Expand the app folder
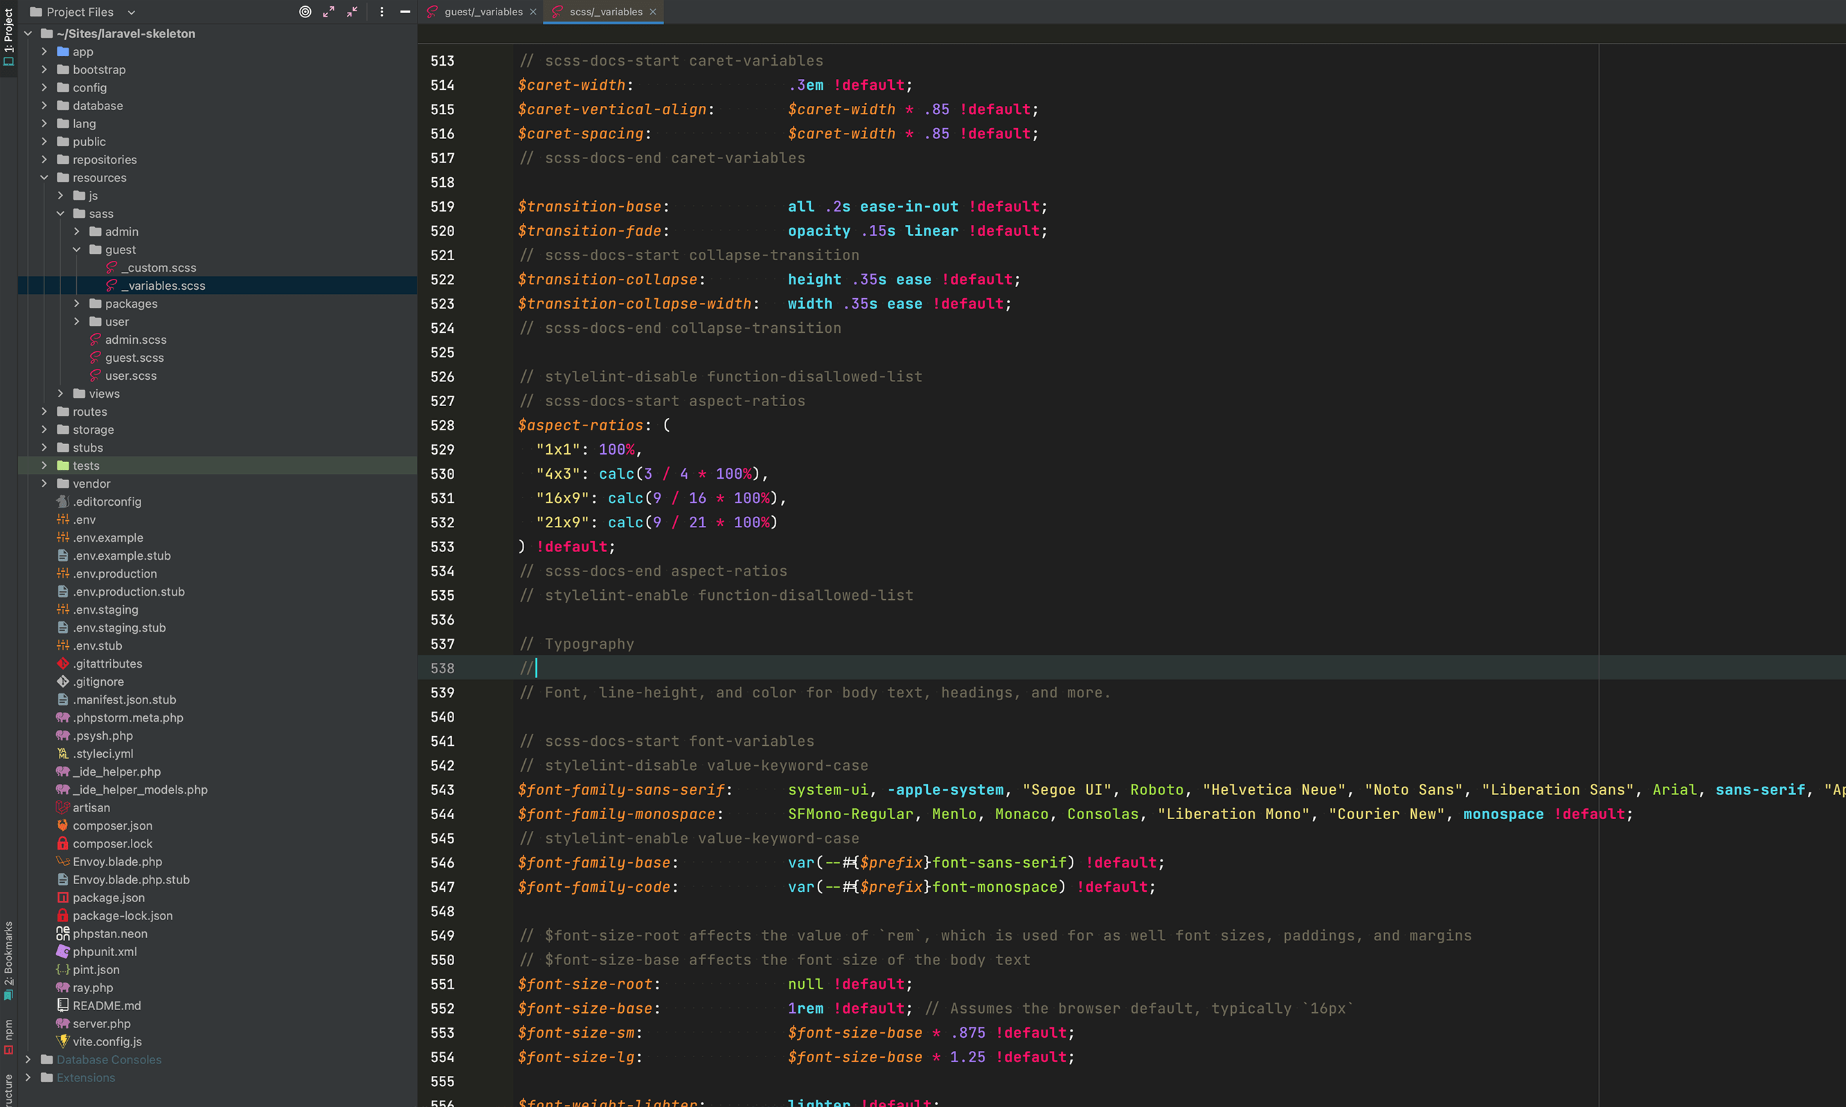 click(44, 51)
